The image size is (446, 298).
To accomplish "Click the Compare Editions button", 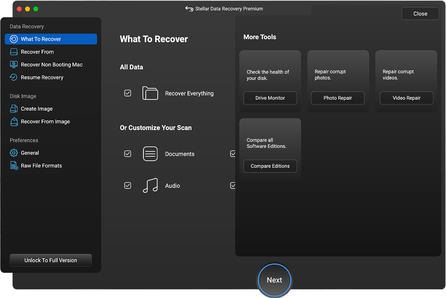I will pos(270,166).
